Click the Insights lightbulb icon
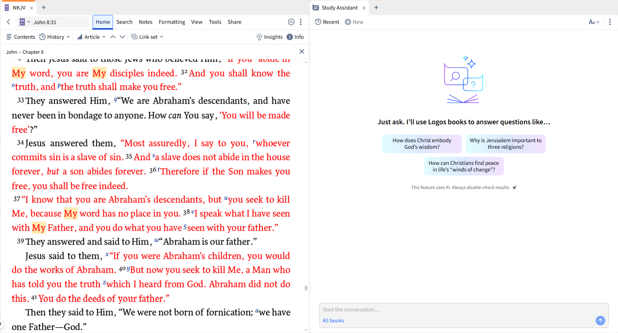The image size is (618, 333). [269, 37]
